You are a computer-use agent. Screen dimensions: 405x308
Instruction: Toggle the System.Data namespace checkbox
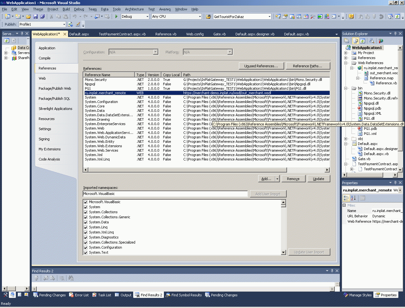click(x=85, y=222)
